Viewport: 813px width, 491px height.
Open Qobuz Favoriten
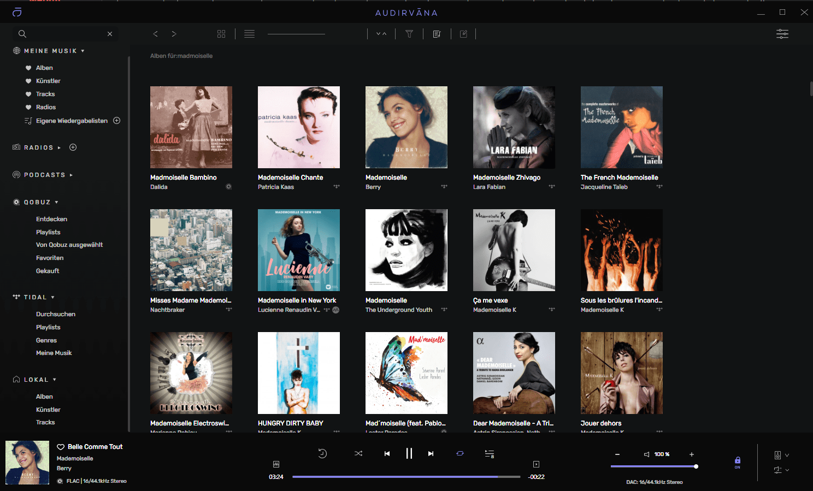[x=50, y=258]
